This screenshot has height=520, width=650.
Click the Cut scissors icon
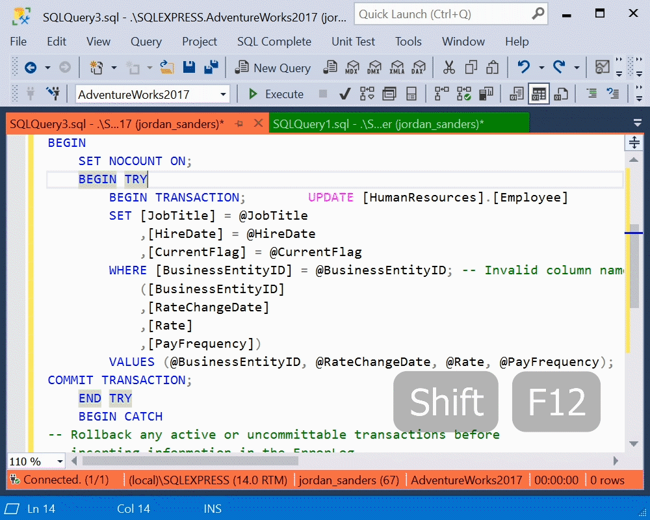pos(449,67)
